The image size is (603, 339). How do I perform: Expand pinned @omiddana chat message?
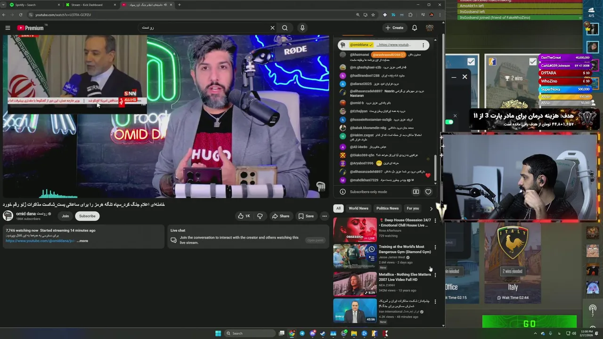click(383, 45)
